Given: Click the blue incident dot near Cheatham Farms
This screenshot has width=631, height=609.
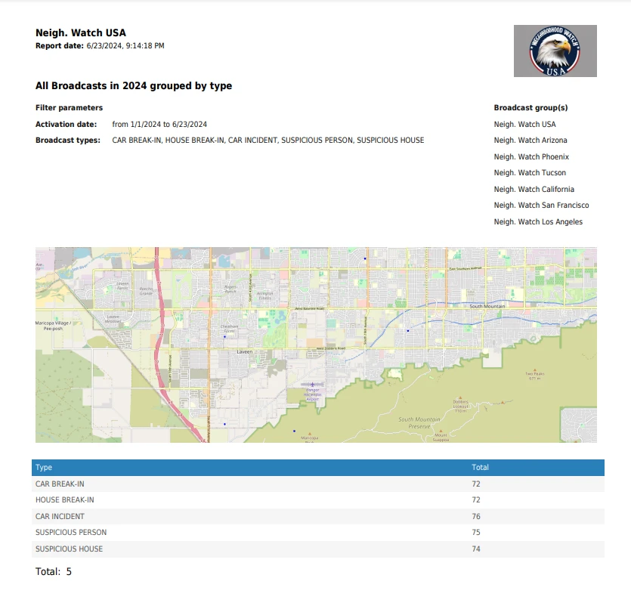Looking at the screenshot, I should click(224, 337).
